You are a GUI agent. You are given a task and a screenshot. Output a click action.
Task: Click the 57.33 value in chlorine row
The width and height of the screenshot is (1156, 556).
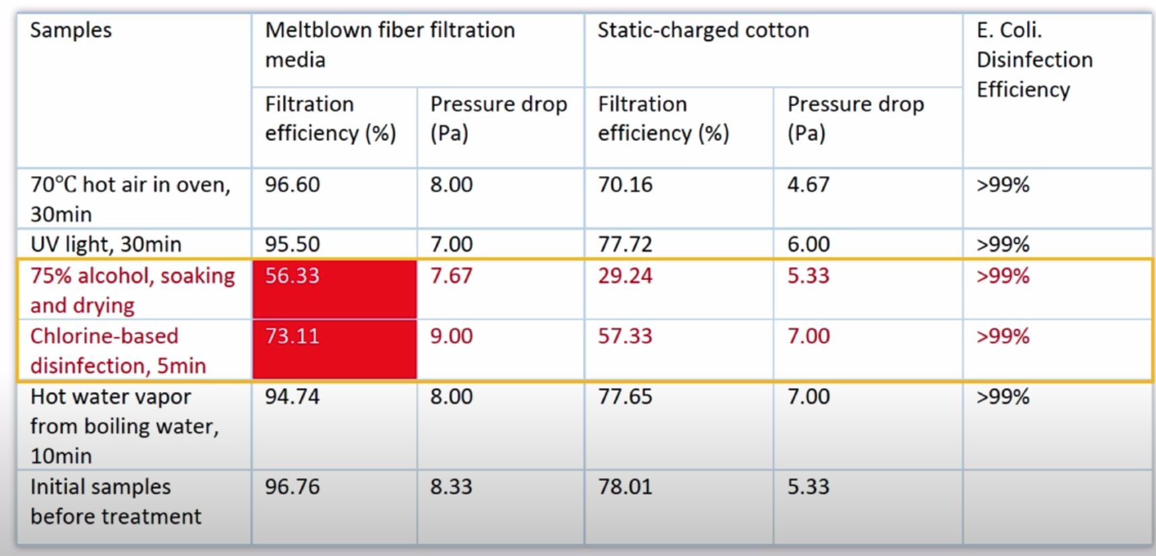(x=625, y=336)
